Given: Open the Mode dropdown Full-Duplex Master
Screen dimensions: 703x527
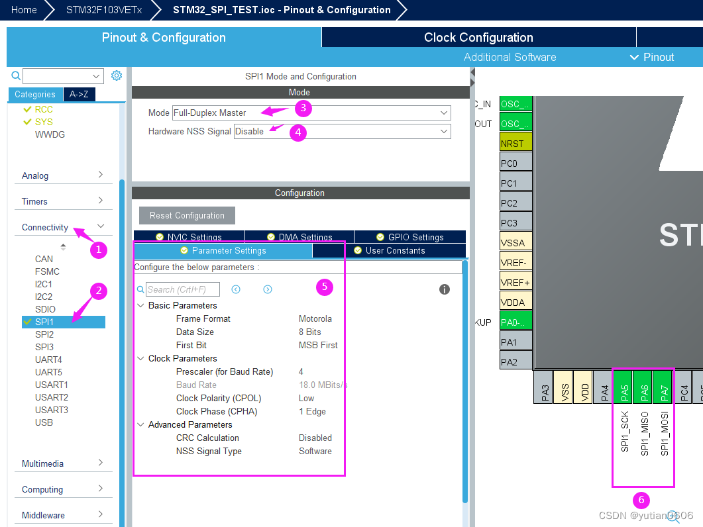Looking at the screenshot, I should pyautogui.click(x=311, y=113).
